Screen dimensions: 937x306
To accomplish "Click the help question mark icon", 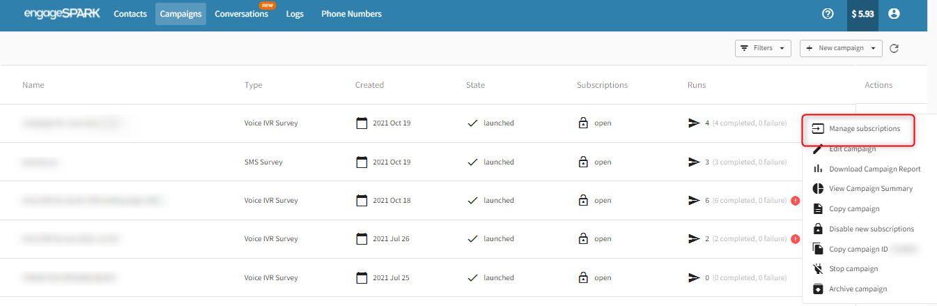I will 828,13.
